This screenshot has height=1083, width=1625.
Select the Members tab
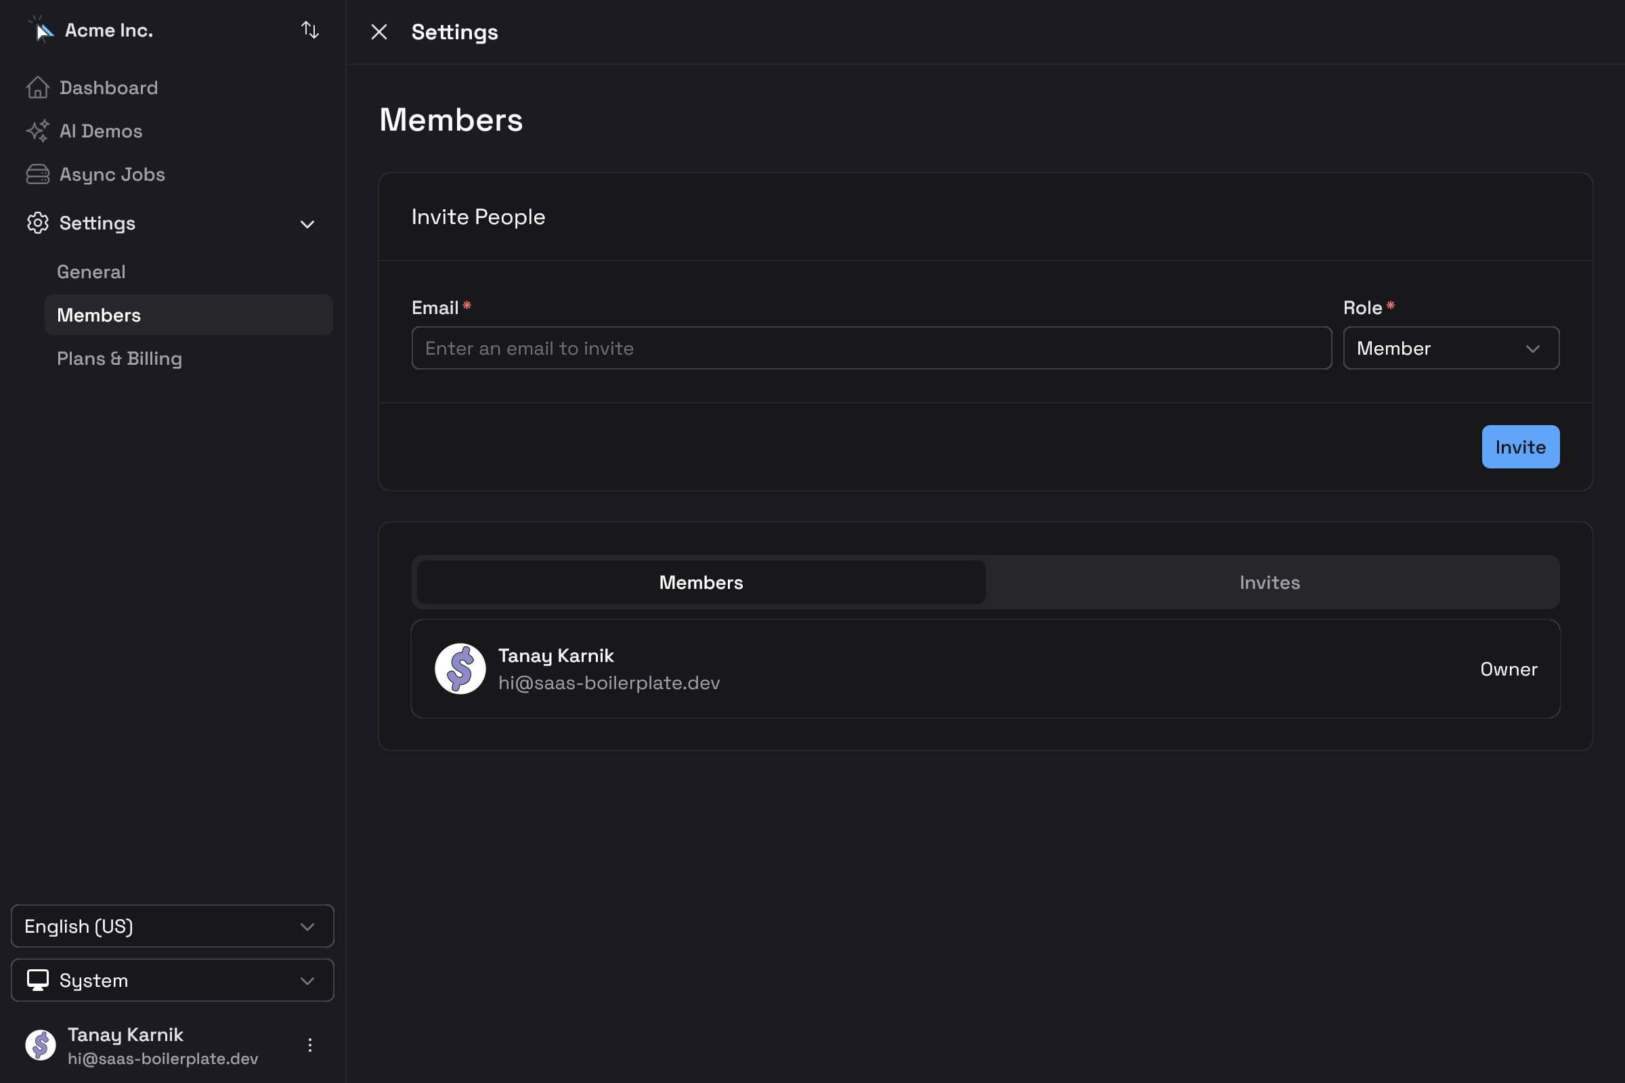(700, 582)
